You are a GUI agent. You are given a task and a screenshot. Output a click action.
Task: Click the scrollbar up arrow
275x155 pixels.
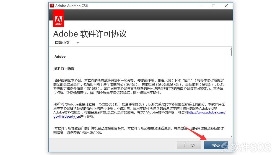[231, 49]
